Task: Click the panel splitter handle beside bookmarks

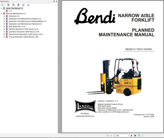Action: tap(58, 61)
